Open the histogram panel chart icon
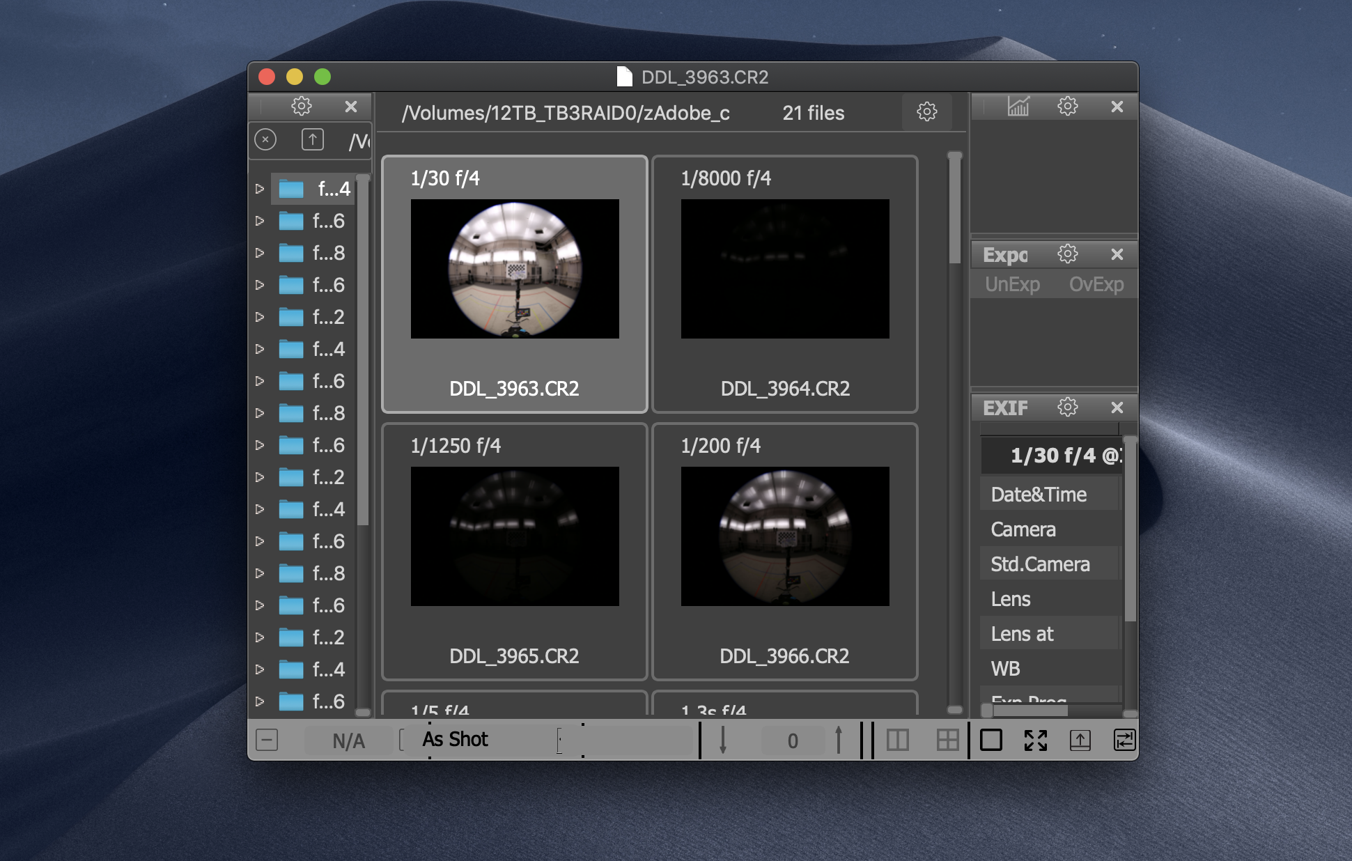Viewport: 1352px width, 861px height. coord(1018,107)
